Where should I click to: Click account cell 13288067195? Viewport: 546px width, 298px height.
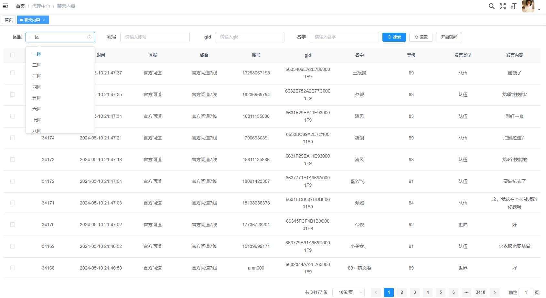[x=256, y=73]
